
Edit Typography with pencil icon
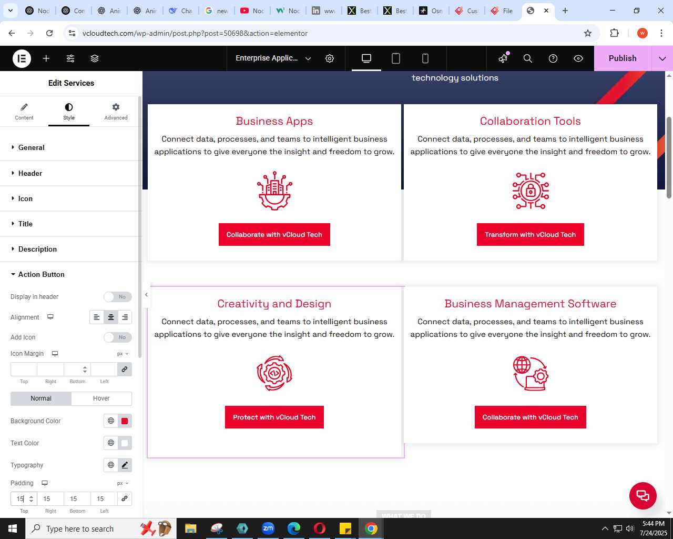point(125,465)
